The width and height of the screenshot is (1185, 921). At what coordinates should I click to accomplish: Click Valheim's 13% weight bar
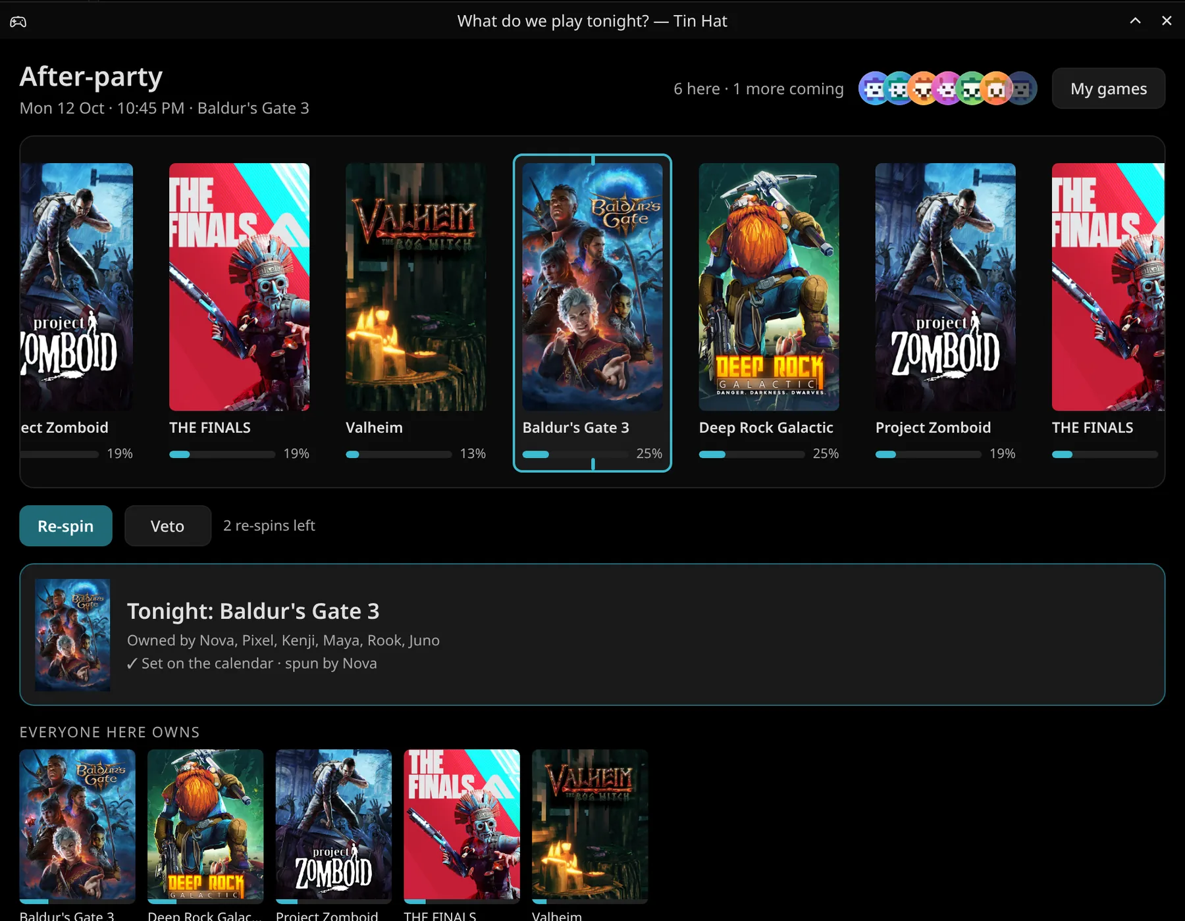coord(399,454)
